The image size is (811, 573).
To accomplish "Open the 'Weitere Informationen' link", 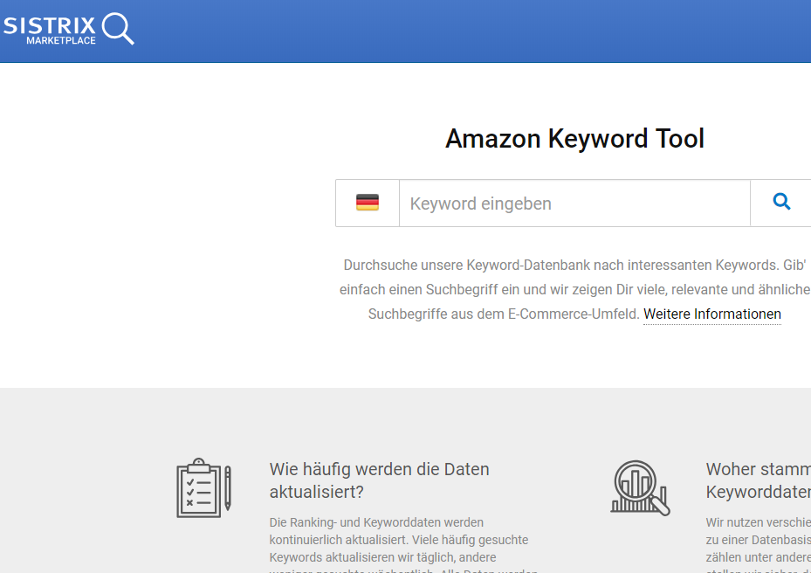I will pyautogui.click(x=711, y=314).
